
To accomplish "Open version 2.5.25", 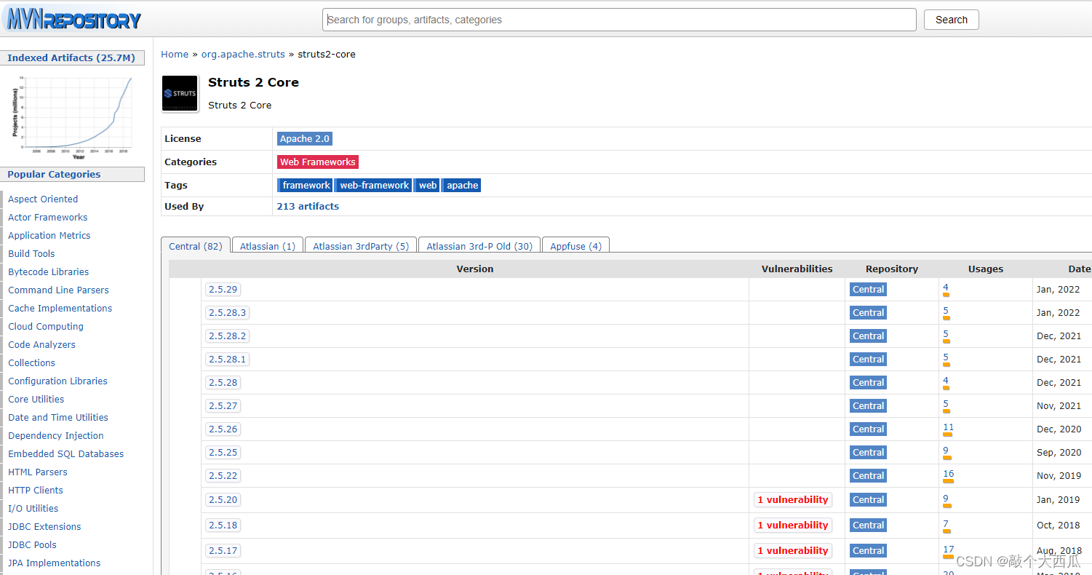I will [x=223, y=452].
